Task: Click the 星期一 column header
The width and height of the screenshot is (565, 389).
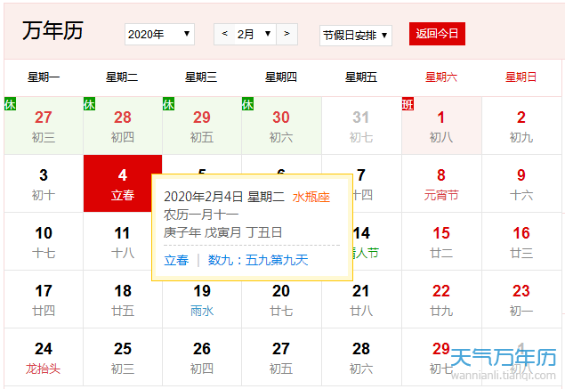Action: 44,77
